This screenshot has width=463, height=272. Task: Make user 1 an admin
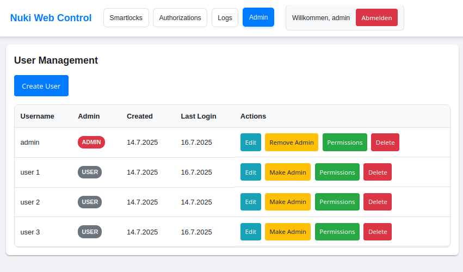[288, 172]
